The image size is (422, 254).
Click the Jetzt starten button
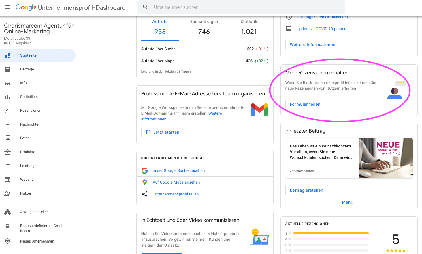pyautogui.click(x=163, y=132)
